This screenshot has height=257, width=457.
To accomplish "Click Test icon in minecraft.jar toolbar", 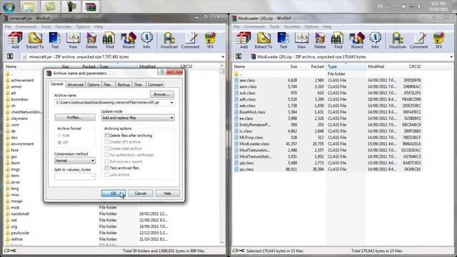I will 54,40.
